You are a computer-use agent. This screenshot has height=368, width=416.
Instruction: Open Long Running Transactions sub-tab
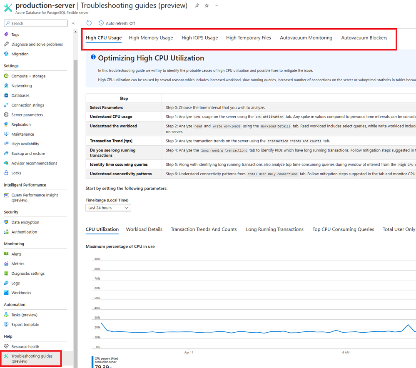(x=274, y=229)
